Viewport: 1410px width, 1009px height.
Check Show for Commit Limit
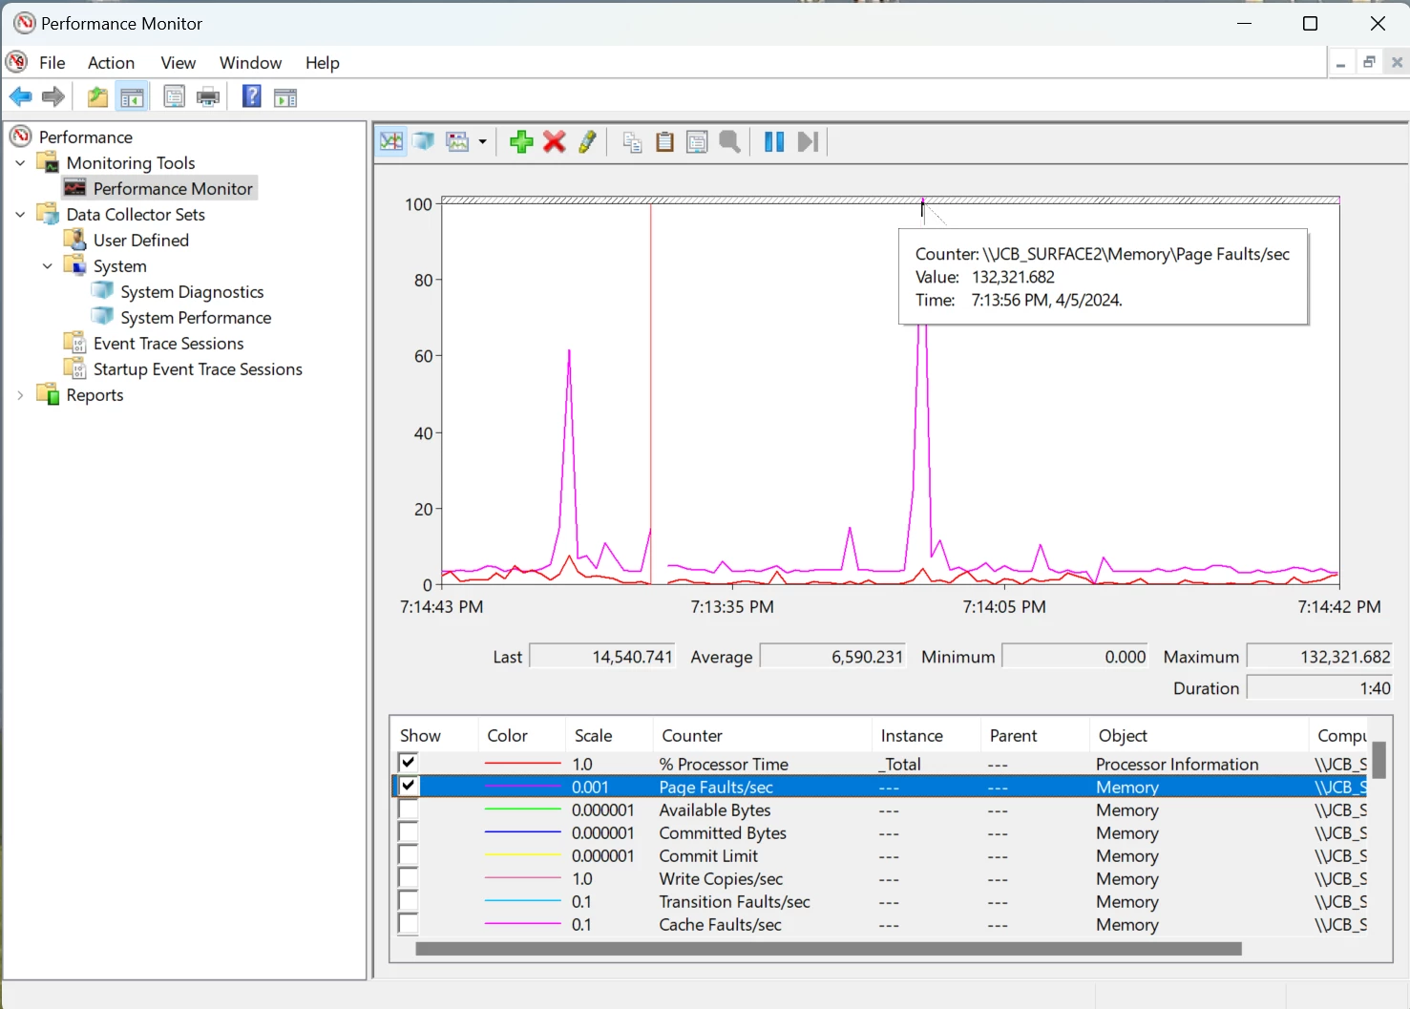[x=409, y=854]
